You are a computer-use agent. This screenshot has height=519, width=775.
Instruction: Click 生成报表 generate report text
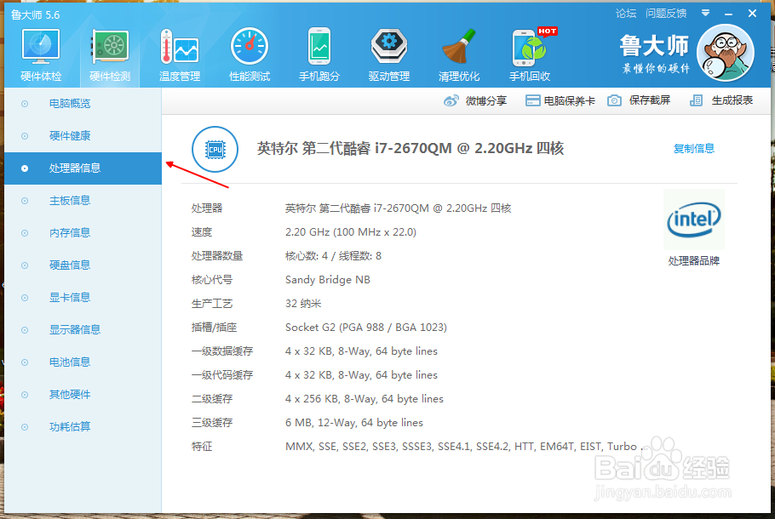732,100
